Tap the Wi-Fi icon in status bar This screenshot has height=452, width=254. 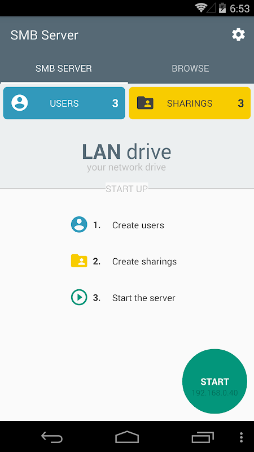[200, 8]
